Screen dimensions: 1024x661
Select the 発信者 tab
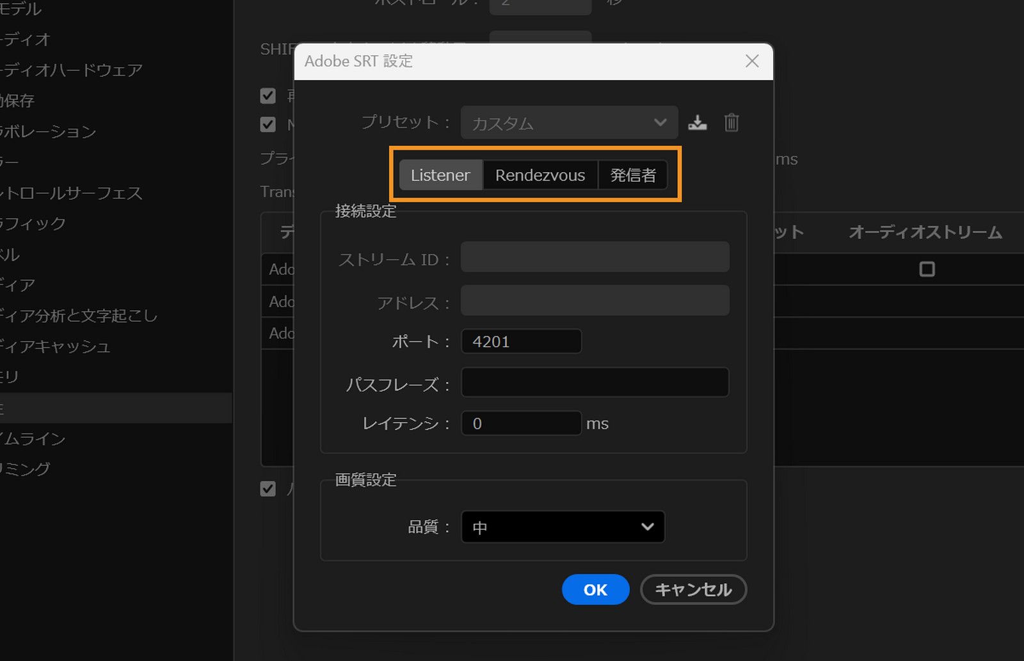pyautogui.click(x=633, y=175)
